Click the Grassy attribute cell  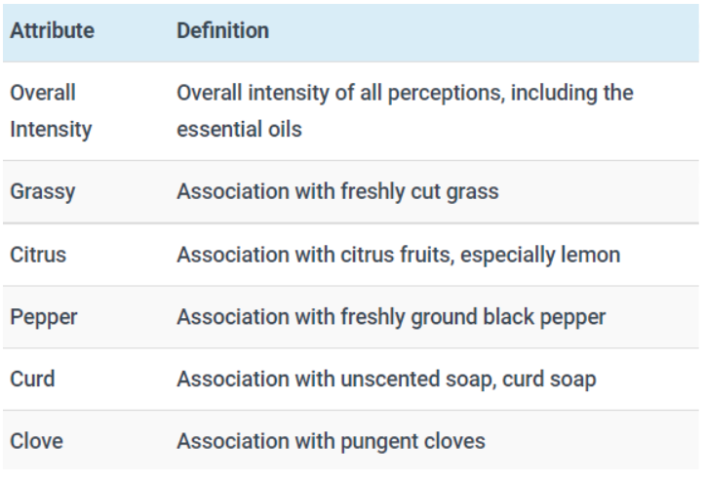point(43,192)
